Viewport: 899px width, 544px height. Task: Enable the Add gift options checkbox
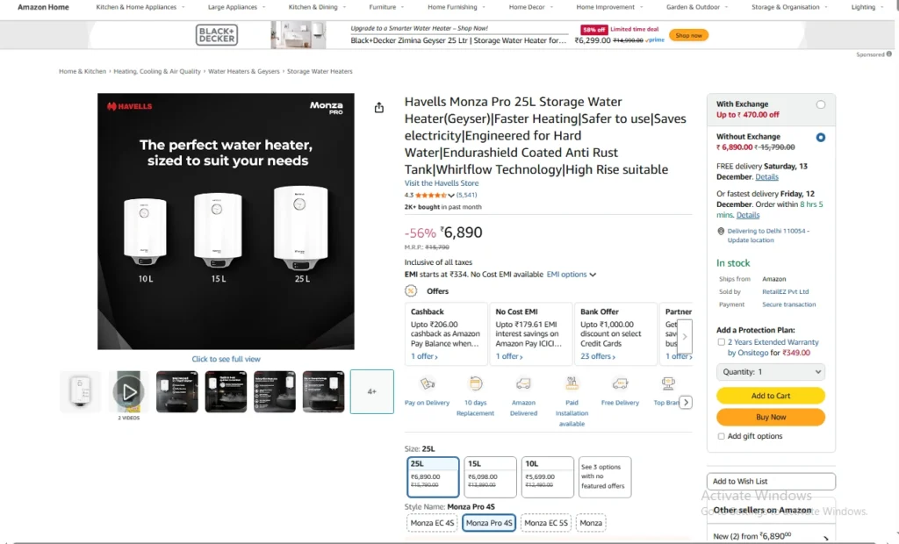pos(722,436)
